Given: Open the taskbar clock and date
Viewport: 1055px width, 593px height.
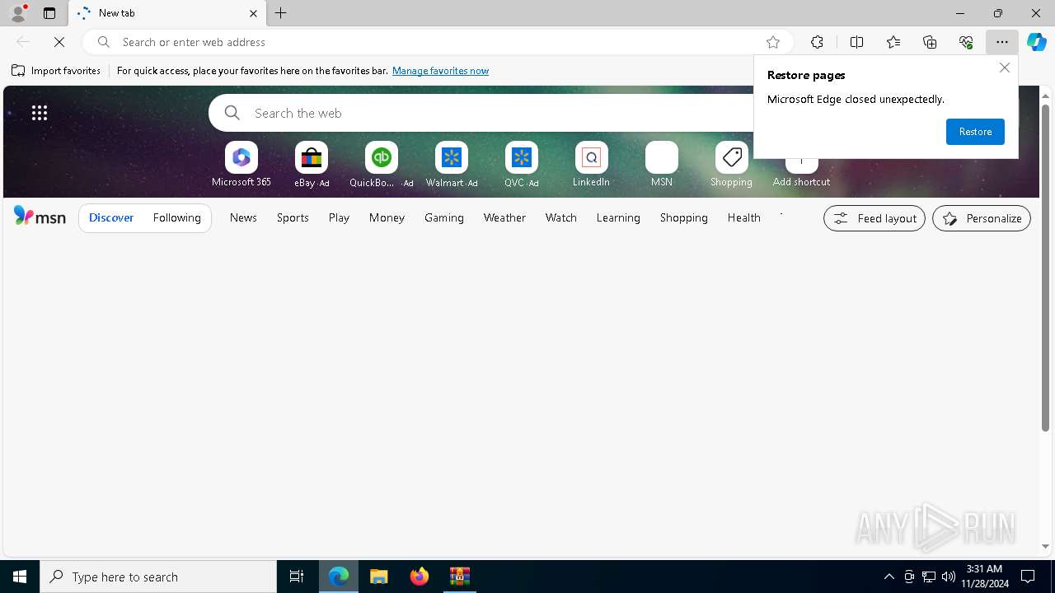Looking at the screenshot, I should click(984, 577).
